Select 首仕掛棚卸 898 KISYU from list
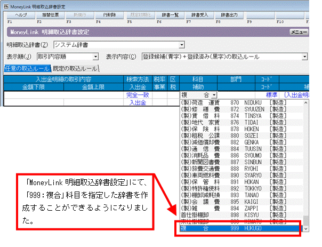The image size is (322, 247). click(x=241, y=215)
